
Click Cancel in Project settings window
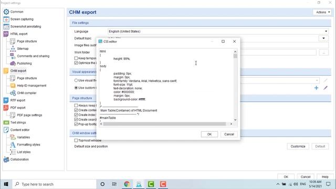(x=306, y=177)
